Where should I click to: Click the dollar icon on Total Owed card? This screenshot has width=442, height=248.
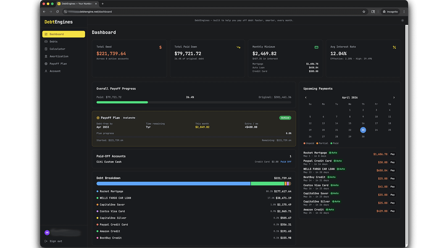(x=161, y=47)
